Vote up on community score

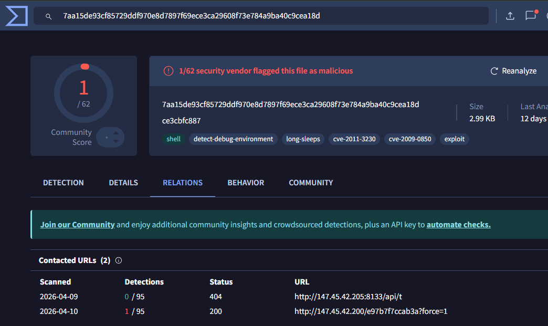(x=116, y=133)
